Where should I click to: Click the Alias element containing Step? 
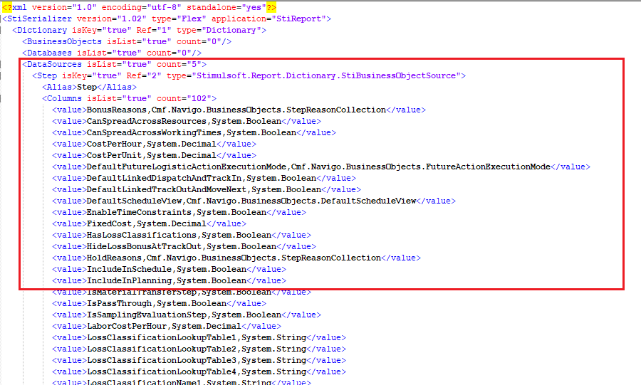tap(89, 88)
